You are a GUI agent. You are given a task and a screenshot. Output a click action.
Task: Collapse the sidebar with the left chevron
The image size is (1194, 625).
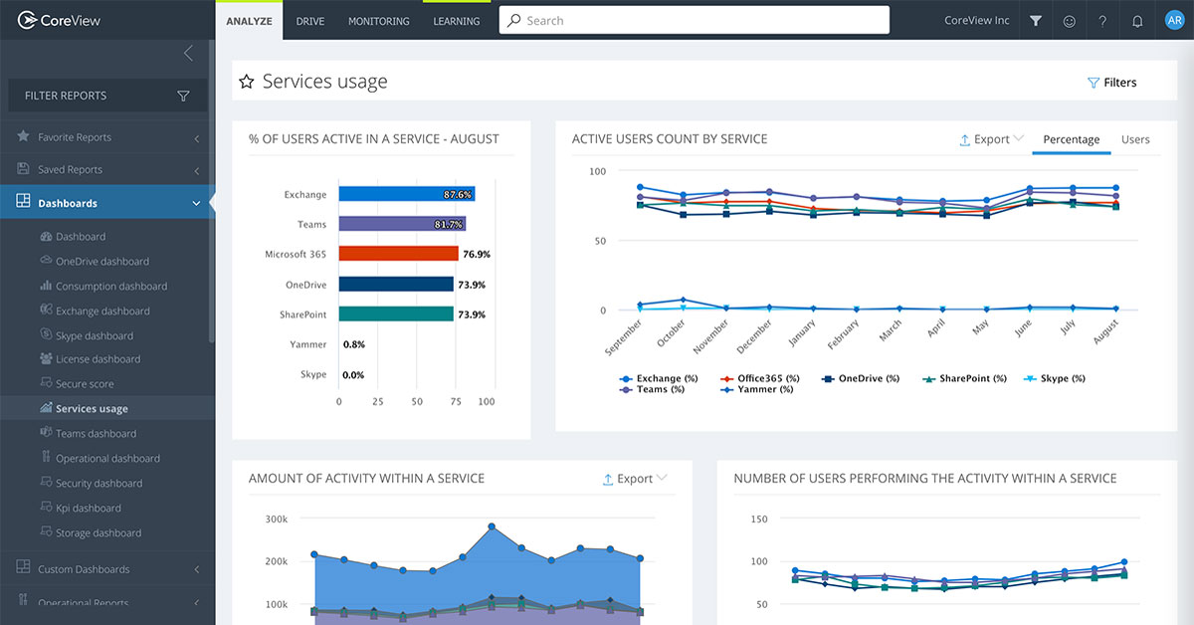pyautogui.click(x=188, y=54)
